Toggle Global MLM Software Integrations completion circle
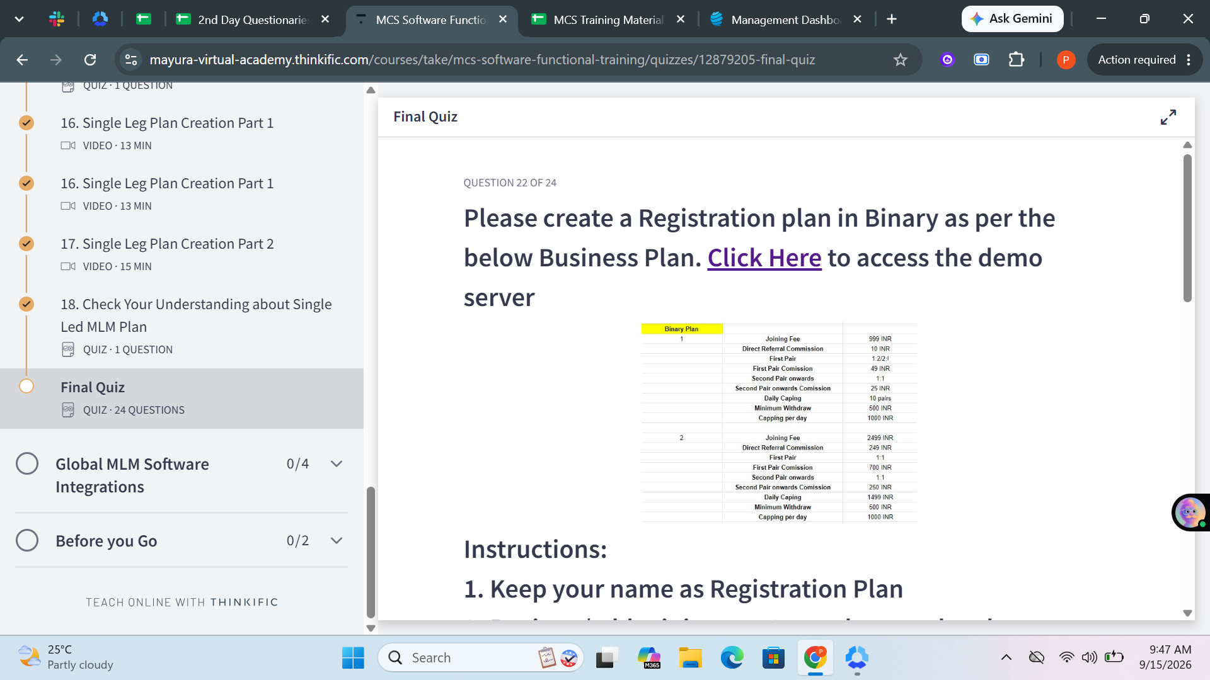The width and height of the screenshot is (1210, 680). pos(27,464)
